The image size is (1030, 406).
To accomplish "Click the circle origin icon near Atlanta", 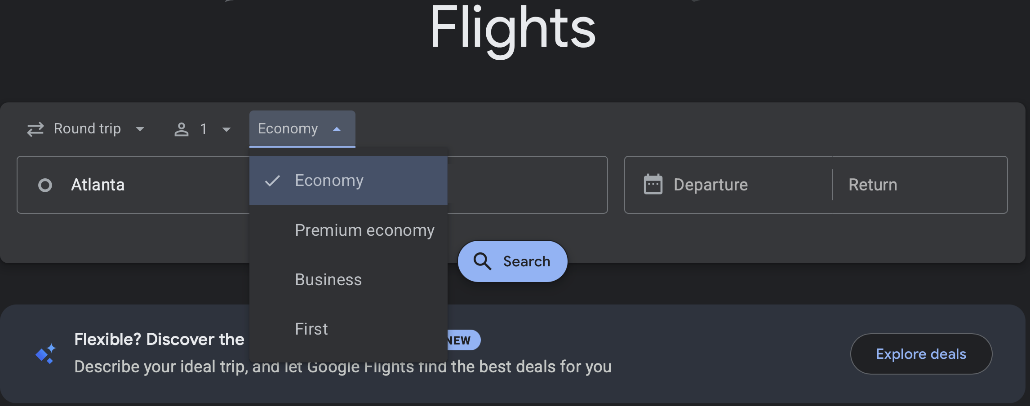I will [45, 185].
